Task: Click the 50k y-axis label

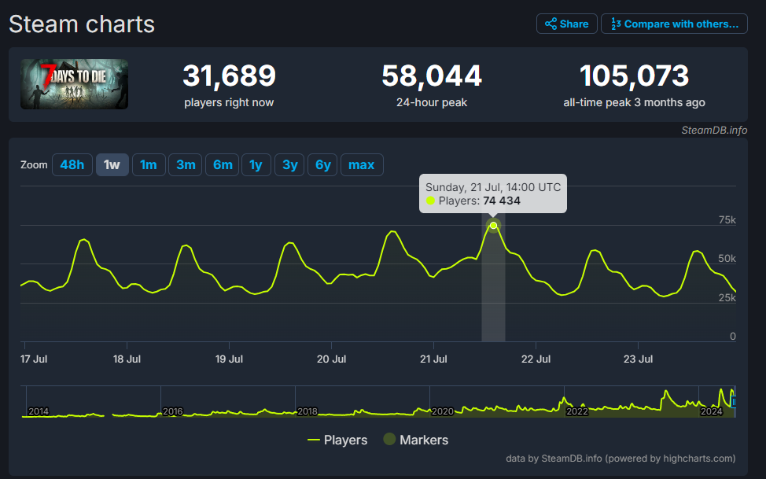Action: pos(727,259)
